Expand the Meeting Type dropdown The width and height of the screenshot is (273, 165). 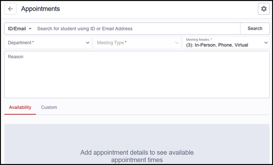click(137, 43)
